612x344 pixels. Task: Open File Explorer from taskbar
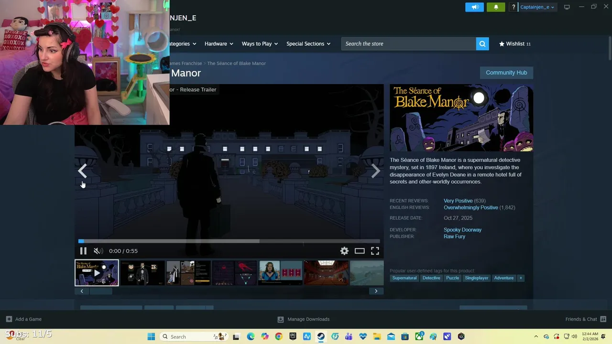(x=377, y=336)
